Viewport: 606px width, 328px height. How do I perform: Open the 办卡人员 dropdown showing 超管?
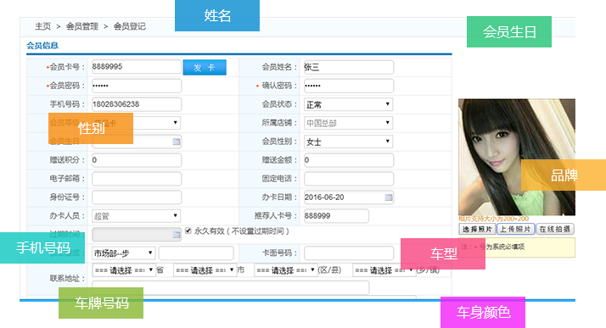pos(136,216)
